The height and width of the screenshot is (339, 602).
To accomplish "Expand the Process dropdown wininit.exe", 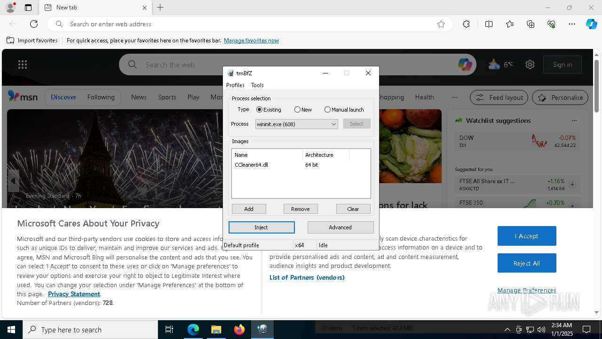I will [297, 124].
